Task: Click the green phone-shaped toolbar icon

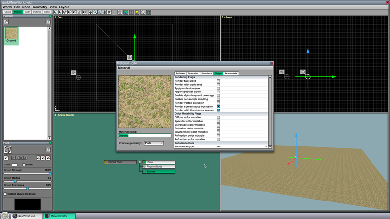Action: pos(149,12)
